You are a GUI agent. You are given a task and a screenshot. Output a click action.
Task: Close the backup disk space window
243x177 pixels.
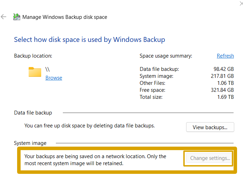coord(241,3)
